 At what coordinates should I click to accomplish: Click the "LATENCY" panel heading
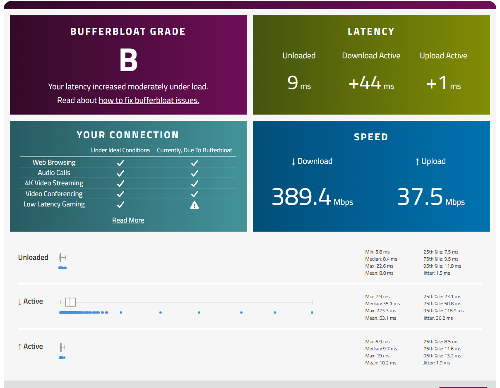pos(371,31)
